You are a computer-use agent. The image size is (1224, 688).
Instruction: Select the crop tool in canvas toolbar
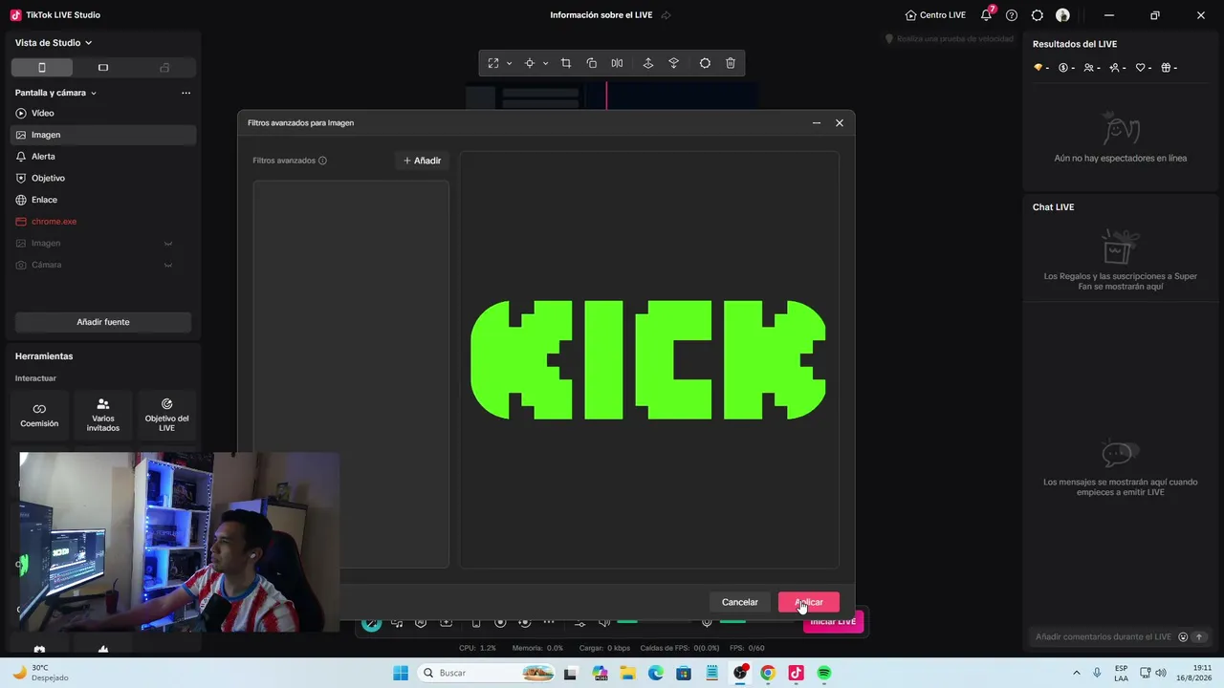click(566, 63)
